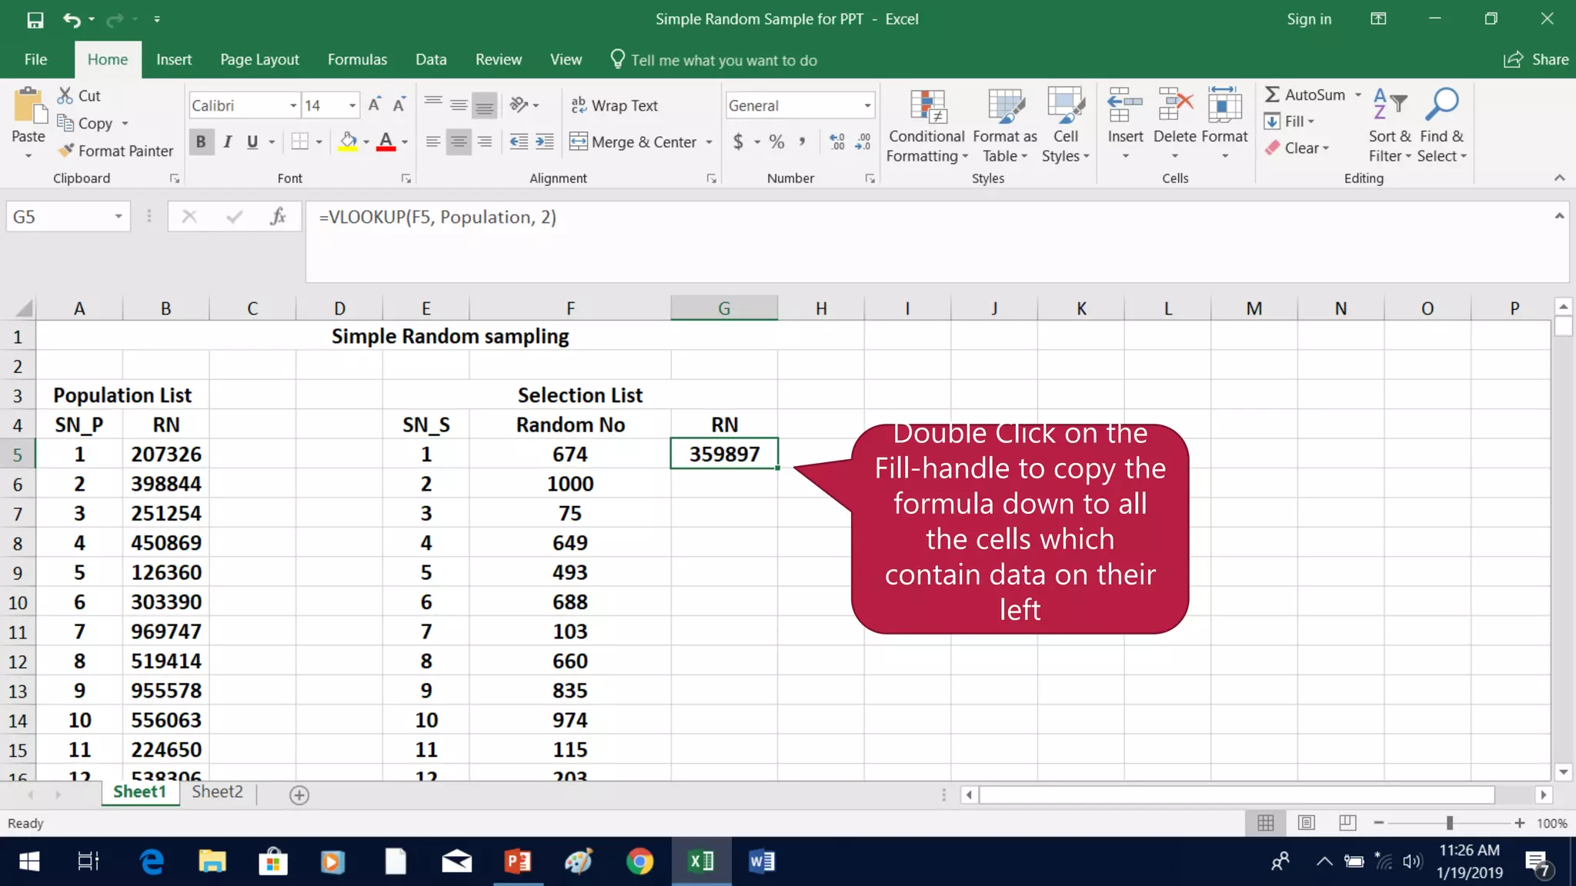Save the workbook with floppy disk icon
1576x886 pixels.
(35, 19)
